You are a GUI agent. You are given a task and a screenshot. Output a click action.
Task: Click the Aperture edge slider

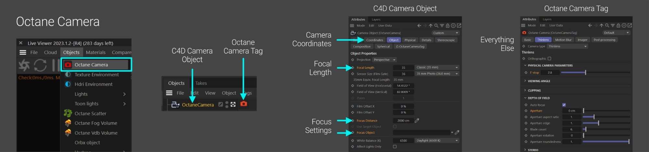point(606,123)
